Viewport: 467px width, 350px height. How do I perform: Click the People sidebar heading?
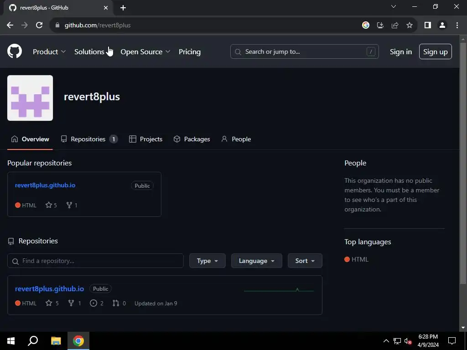[x=355, y=163]
